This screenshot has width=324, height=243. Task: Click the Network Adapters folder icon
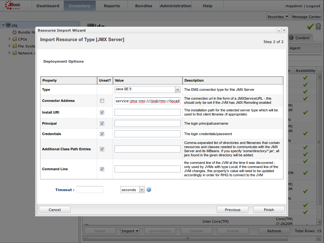pyautogui.click(x=15, y=53)
